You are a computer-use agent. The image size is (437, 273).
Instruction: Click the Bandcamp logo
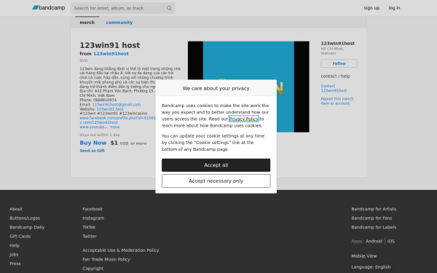pos(49,8)
